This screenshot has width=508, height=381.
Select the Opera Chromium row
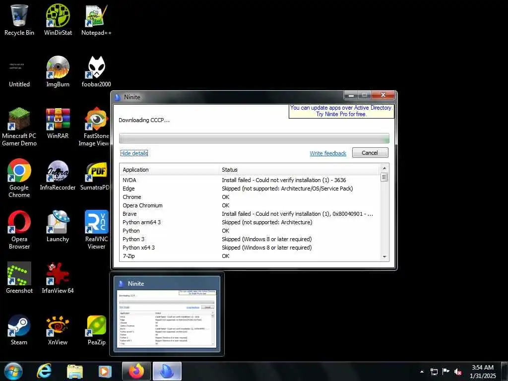click(x=250, y=205)
